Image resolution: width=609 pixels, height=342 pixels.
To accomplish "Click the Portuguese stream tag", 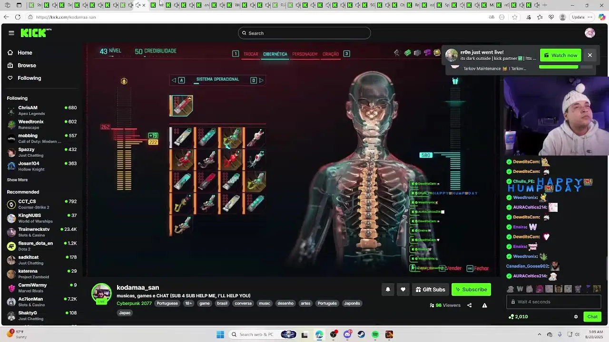I will click(167, 304).
